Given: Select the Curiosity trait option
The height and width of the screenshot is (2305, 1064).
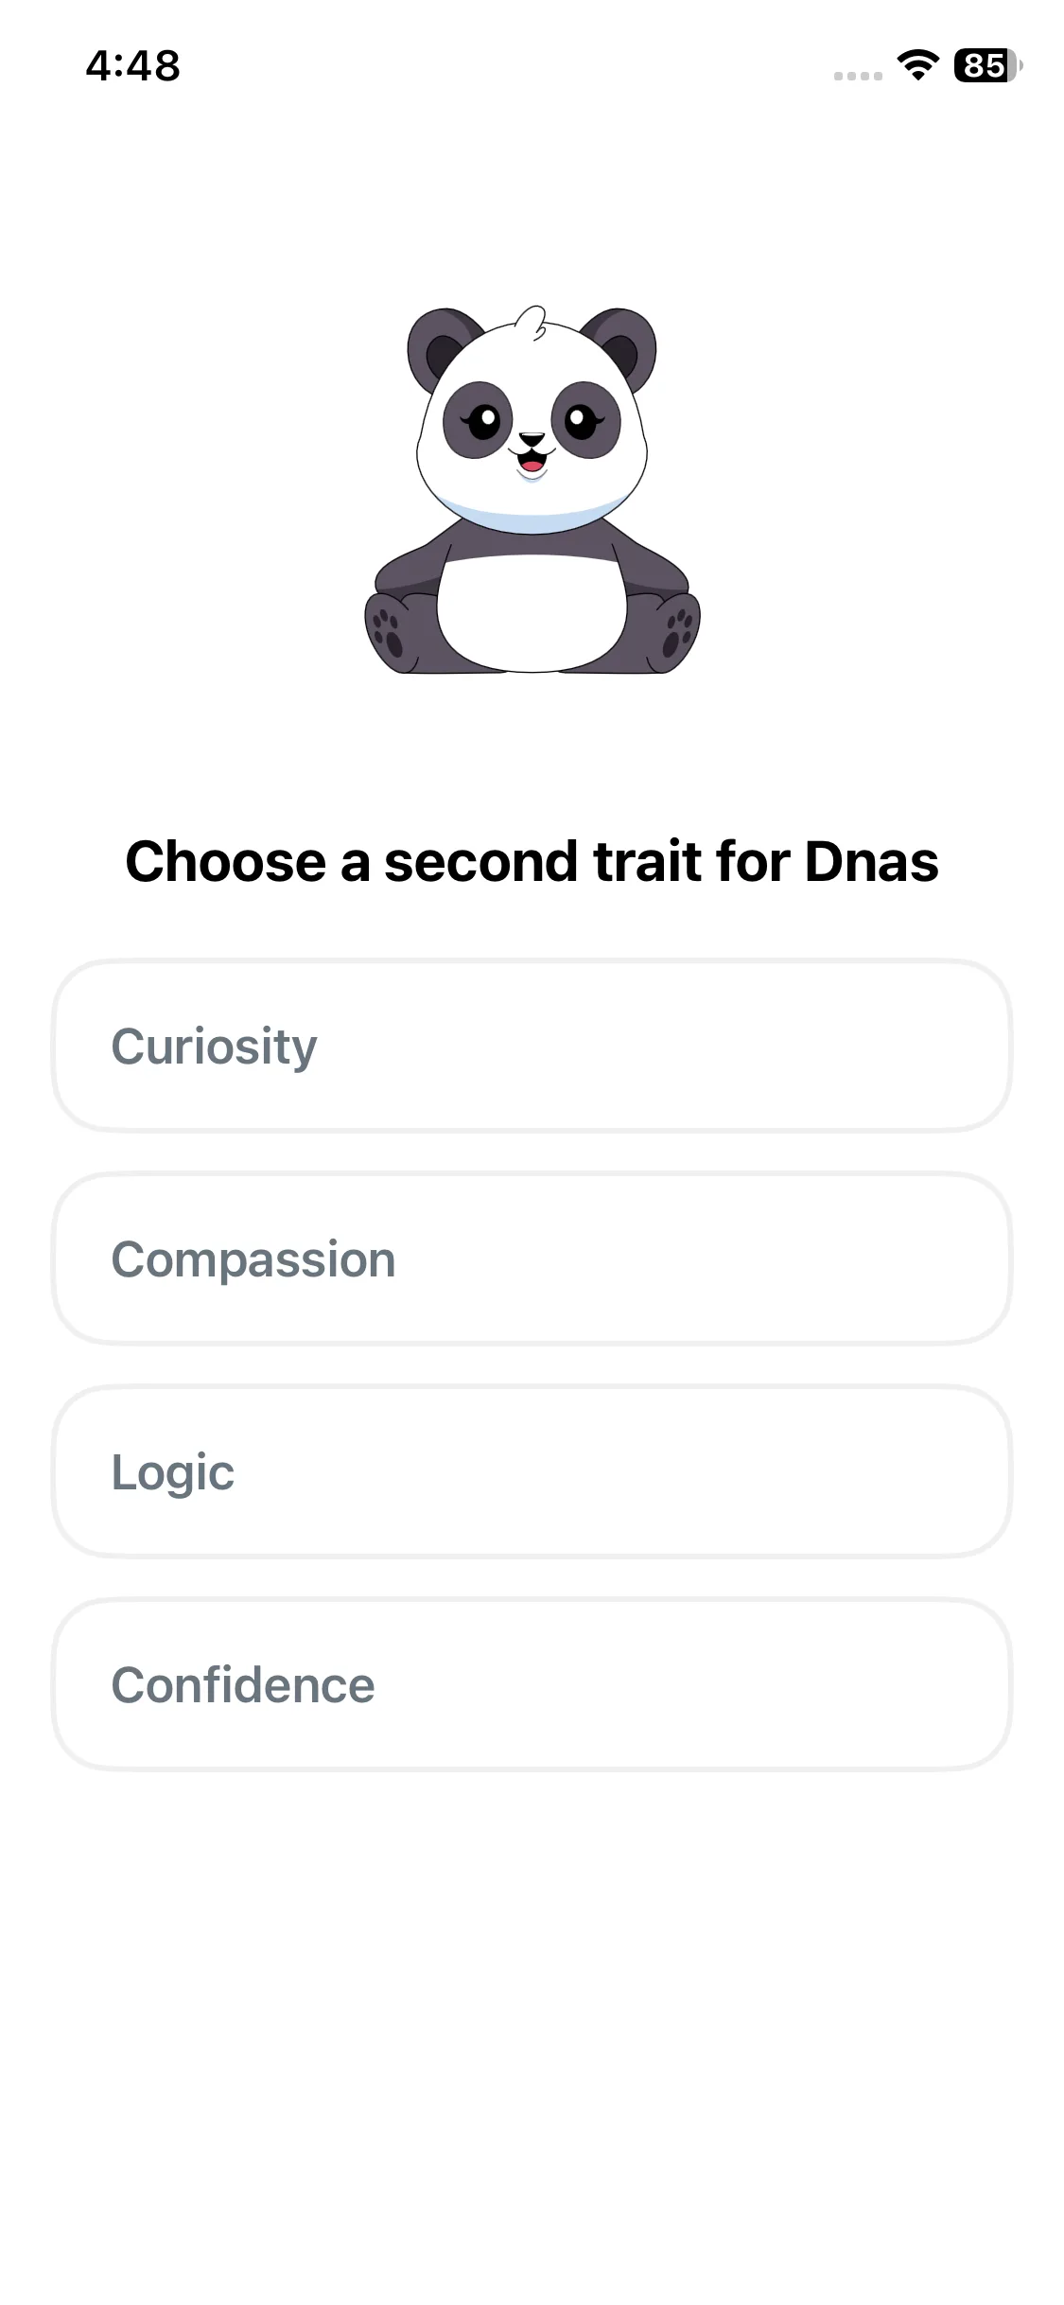Looking at the screenshot, I should (x=532, y=1046).
